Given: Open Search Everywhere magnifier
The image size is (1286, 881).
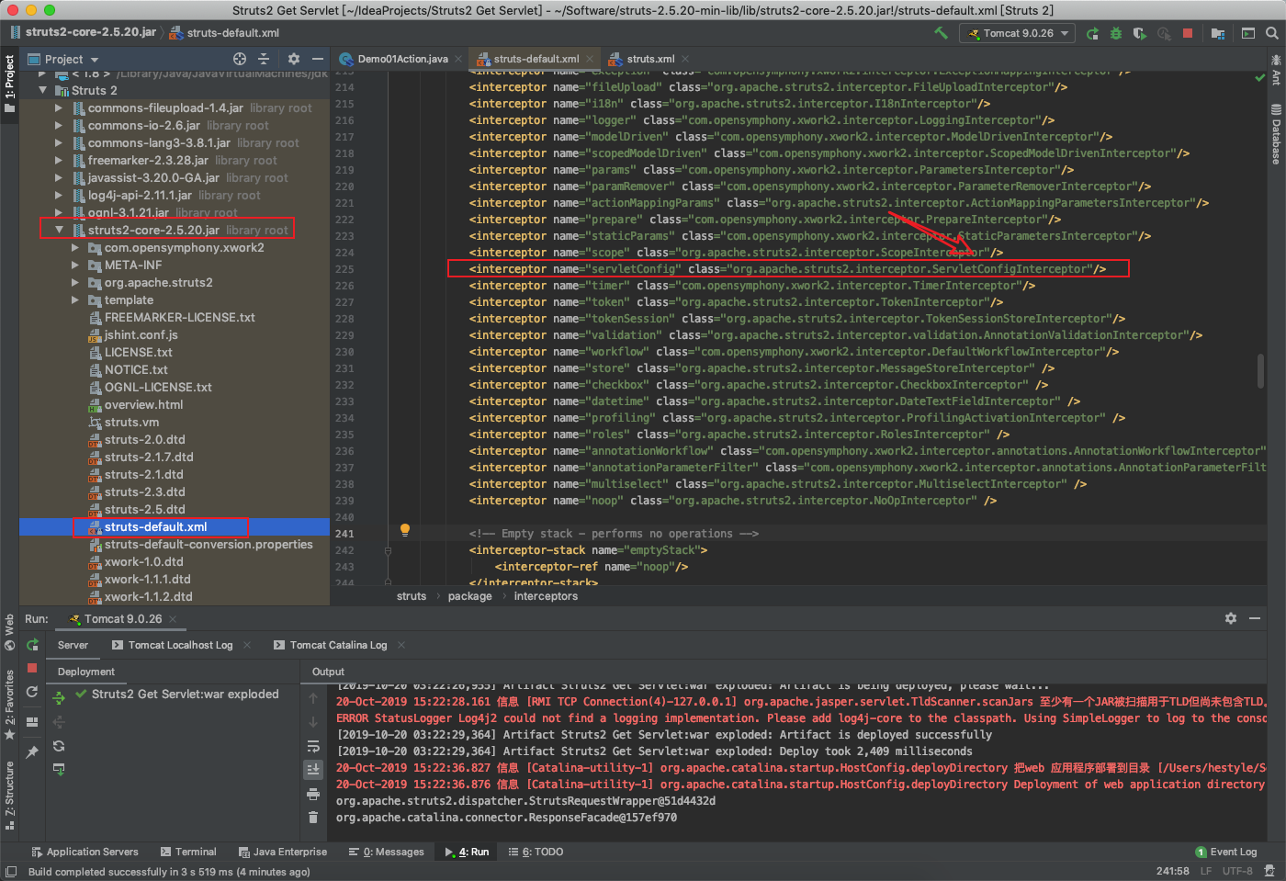Looking at the screenshot, I should [x=1272, y=33].
